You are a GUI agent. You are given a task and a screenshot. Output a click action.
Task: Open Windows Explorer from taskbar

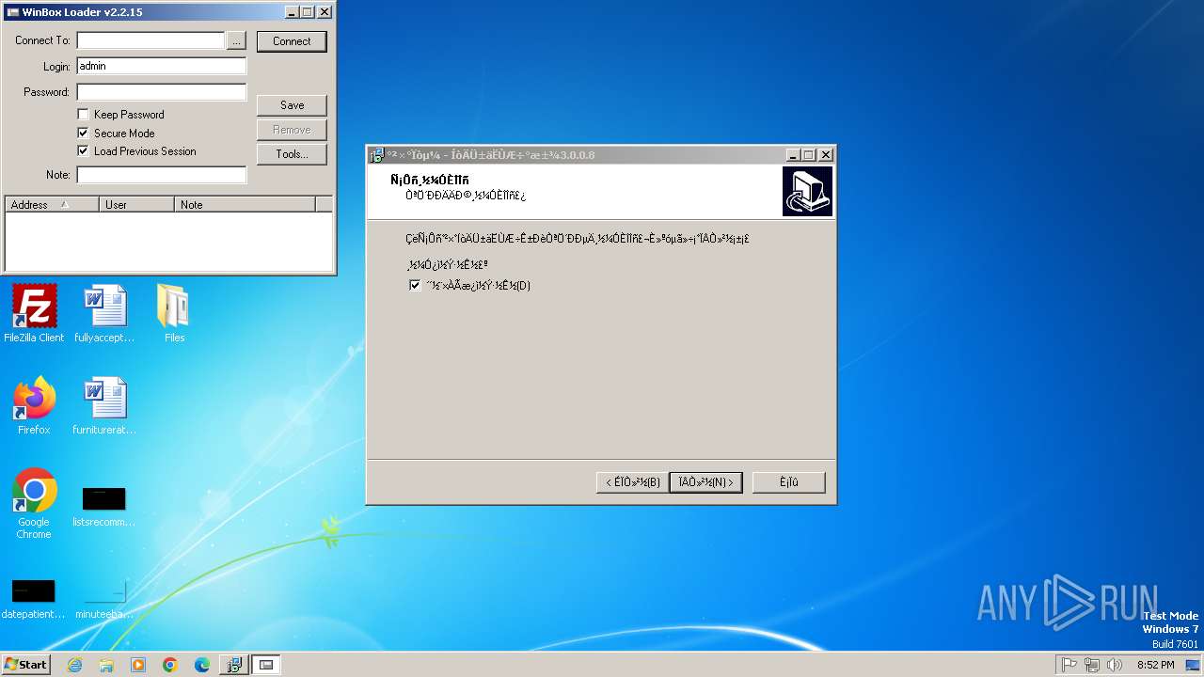(106, 665)
